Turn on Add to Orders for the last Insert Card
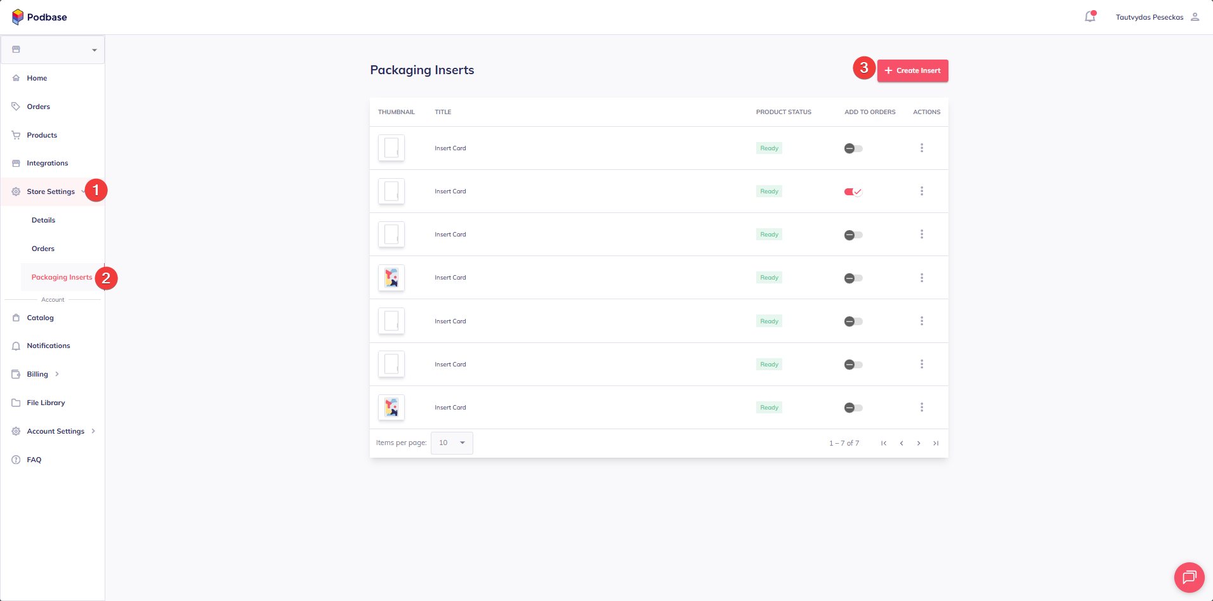 pos(853,408)
